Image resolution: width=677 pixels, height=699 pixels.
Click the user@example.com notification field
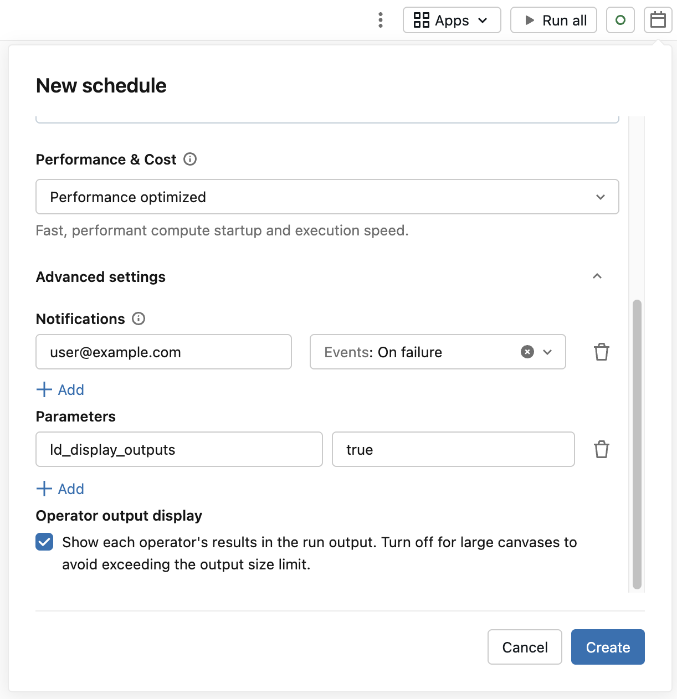click(x=163, y=352)
